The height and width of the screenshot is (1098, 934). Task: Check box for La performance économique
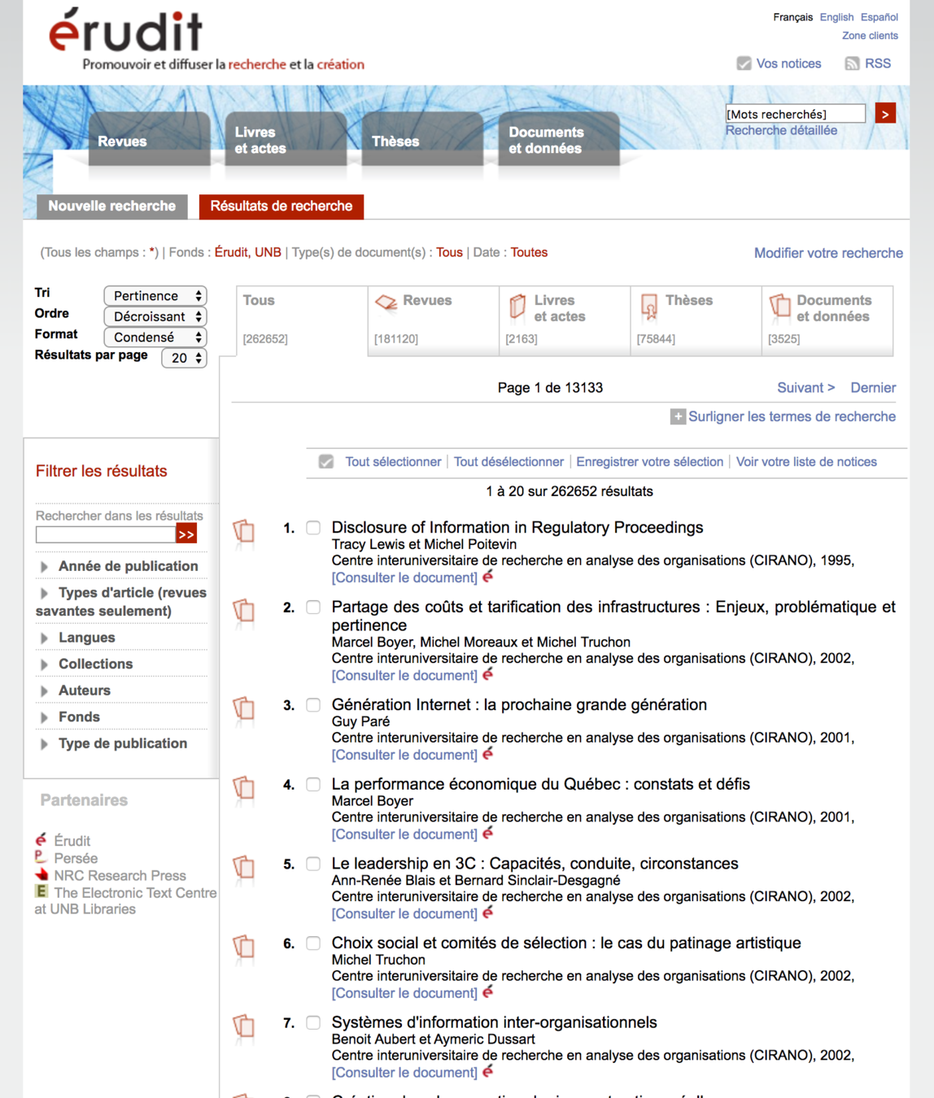(313, 785)
